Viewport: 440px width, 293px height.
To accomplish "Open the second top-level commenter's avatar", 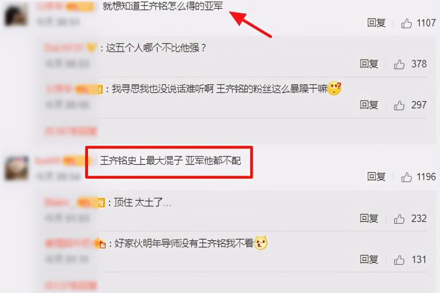I will [x=17, y=168].
